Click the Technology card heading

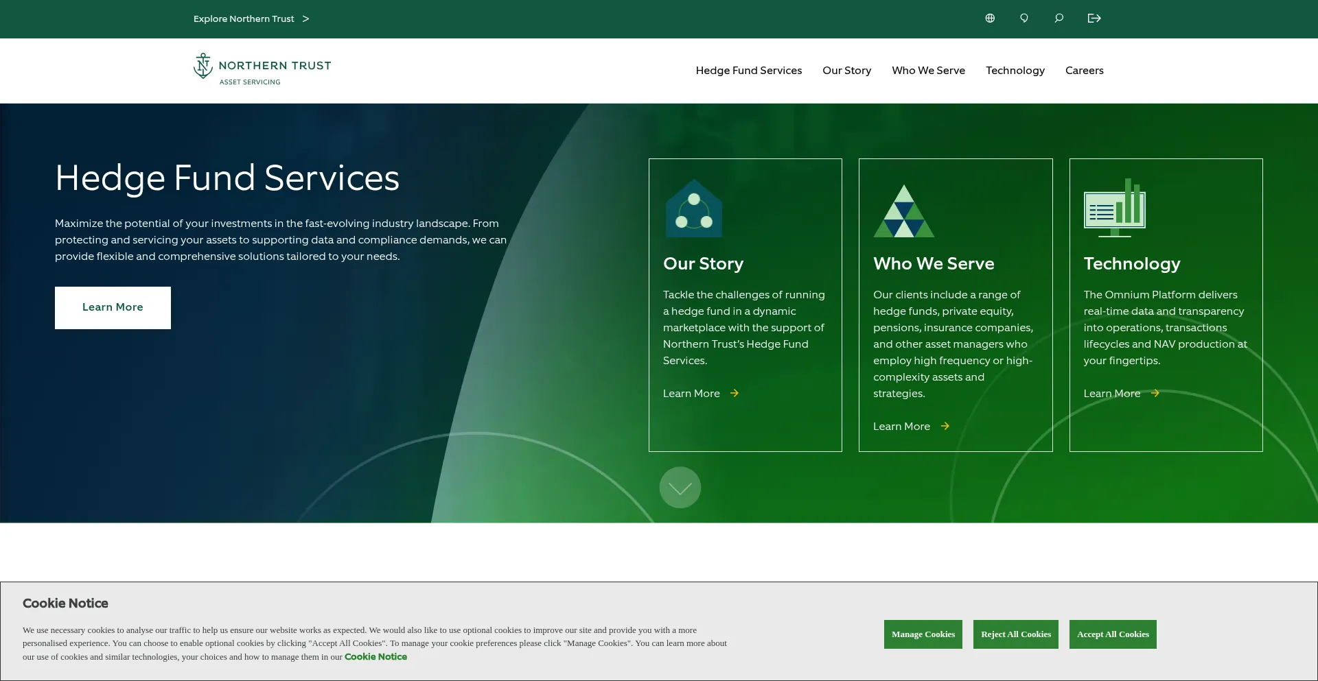tap(1132, 264)
